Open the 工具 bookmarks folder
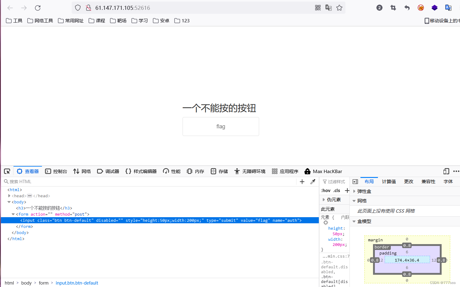This screenshot has width=460, height=287. click(x=14, y=21)
